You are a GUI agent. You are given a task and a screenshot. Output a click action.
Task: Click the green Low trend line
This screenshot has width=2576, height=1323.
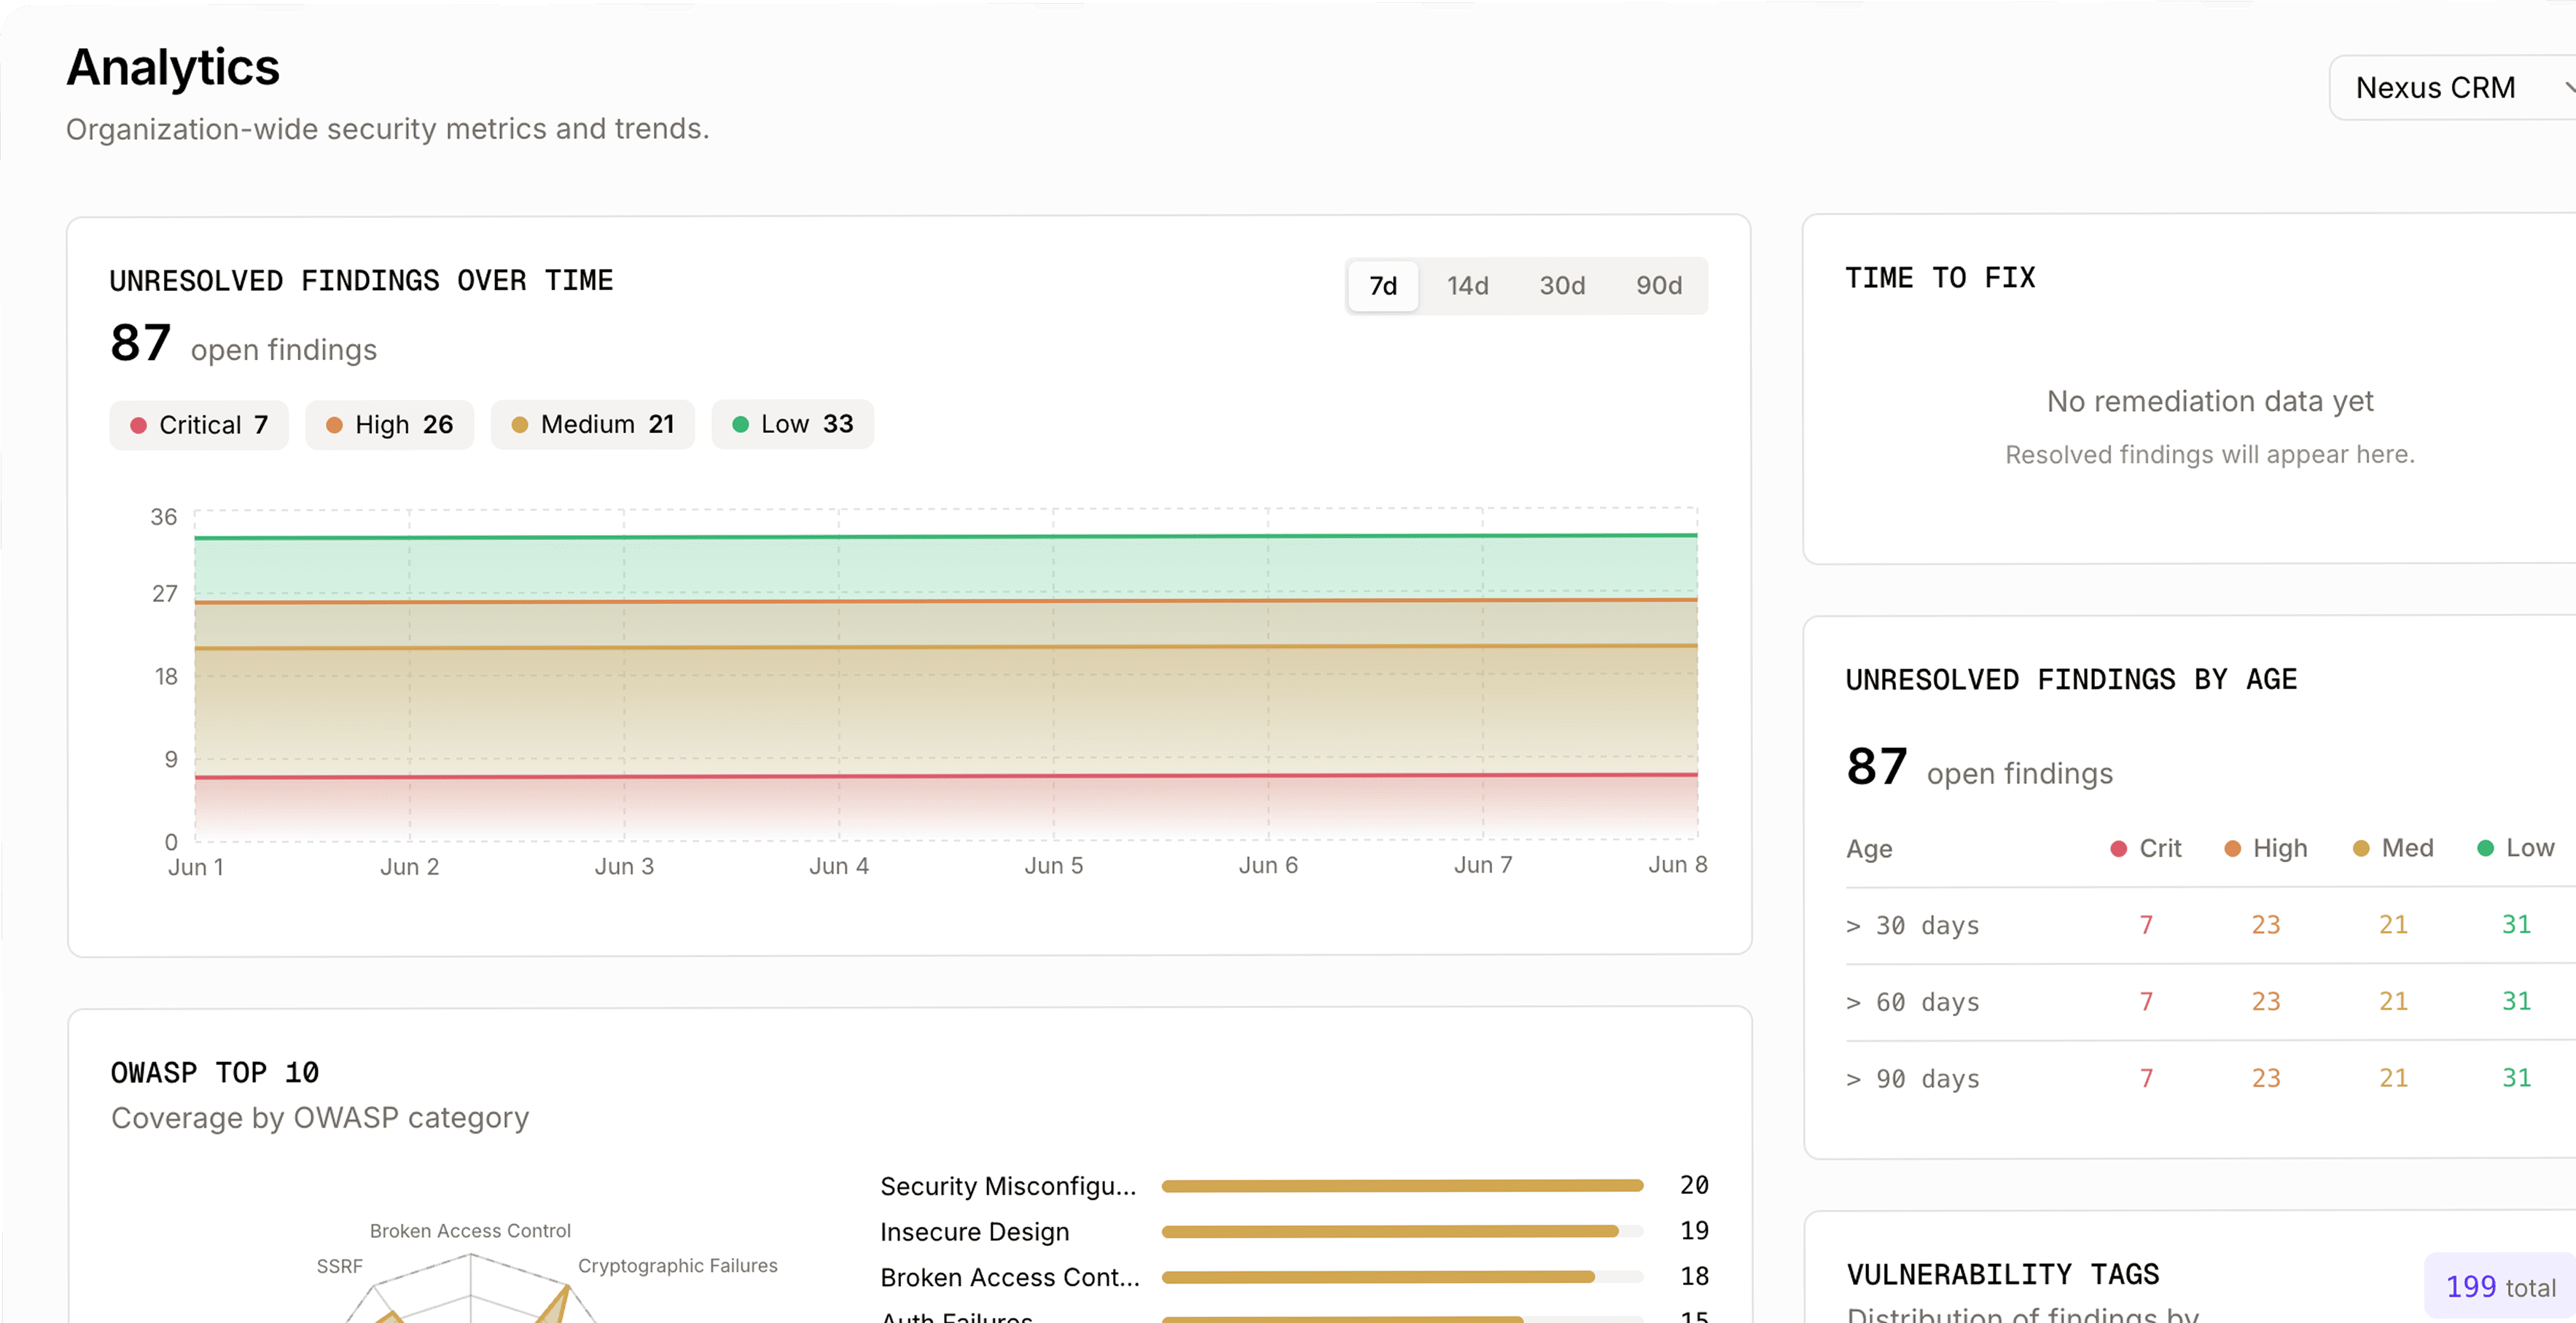pos(945,537)
